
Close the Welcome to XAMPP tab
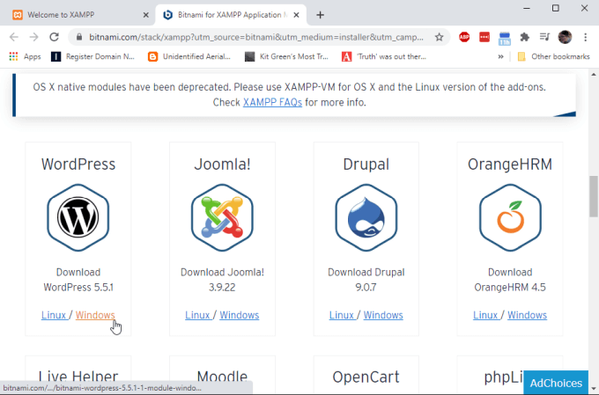(145, 15)
